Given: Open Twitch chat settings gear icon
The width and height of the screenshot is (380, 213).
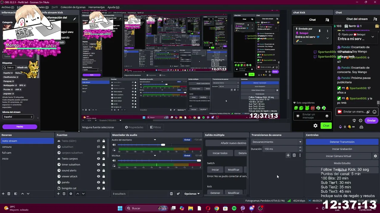Looking at the screenshot, I should pyautogui.click(x=360, y=121).
